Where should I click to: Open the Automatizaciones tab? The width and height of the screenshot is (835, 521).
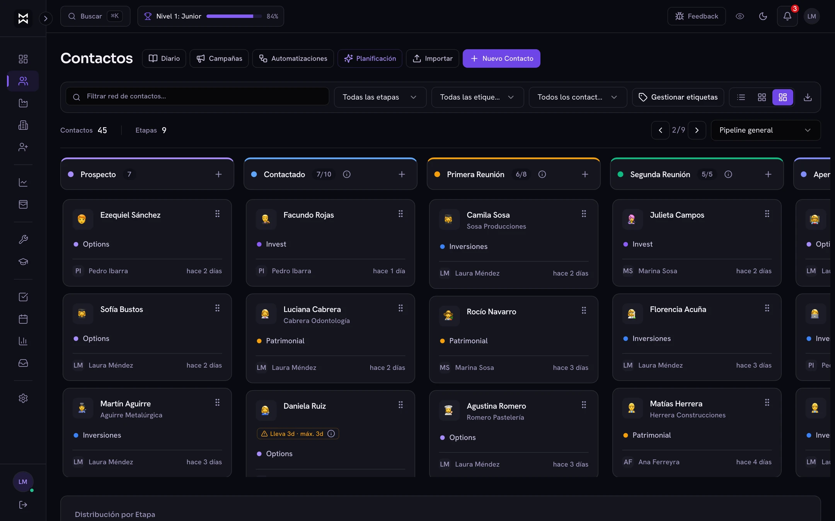[x=293, y=59]
